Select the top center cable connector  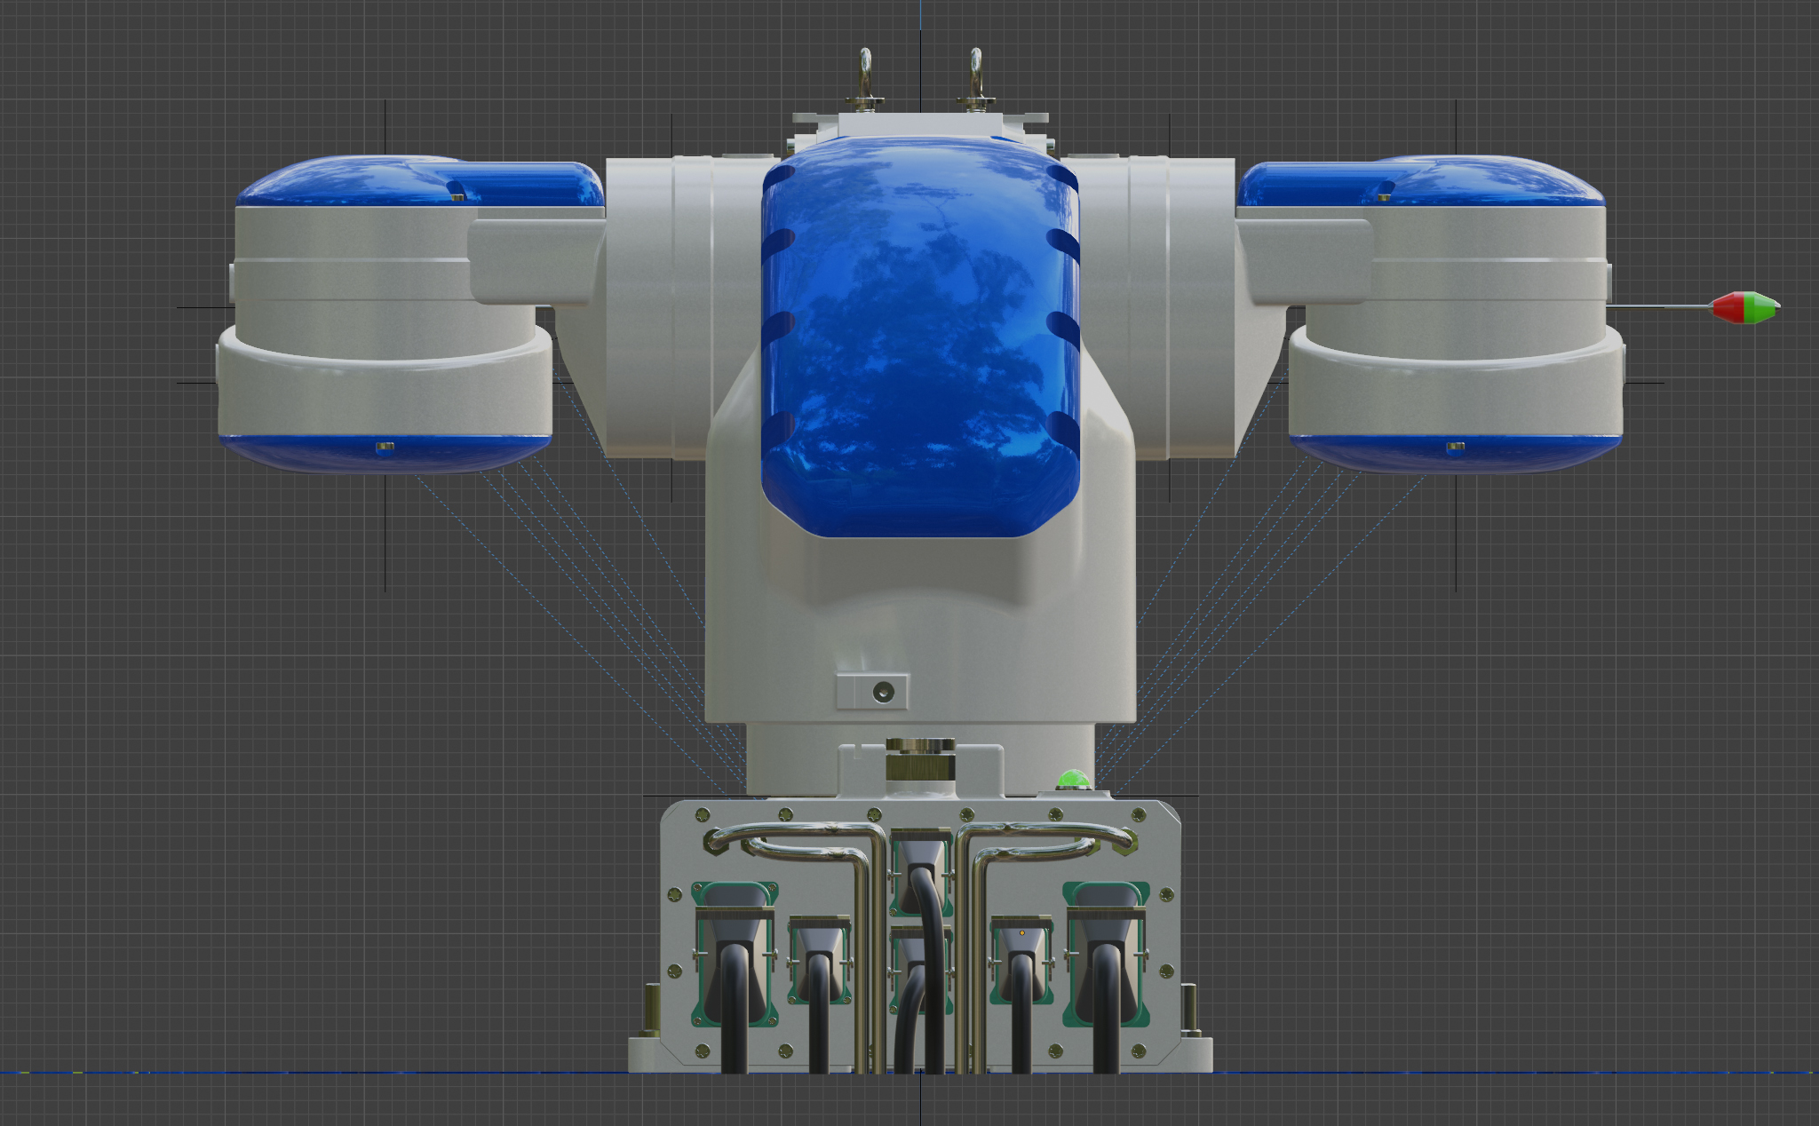tap(920, 854)
